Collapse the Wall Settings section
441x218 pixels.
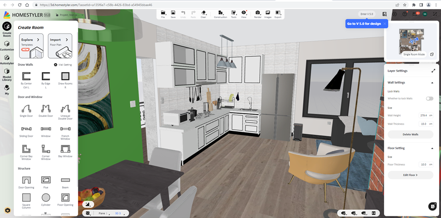pyautogui.click(x=433, y=83)
